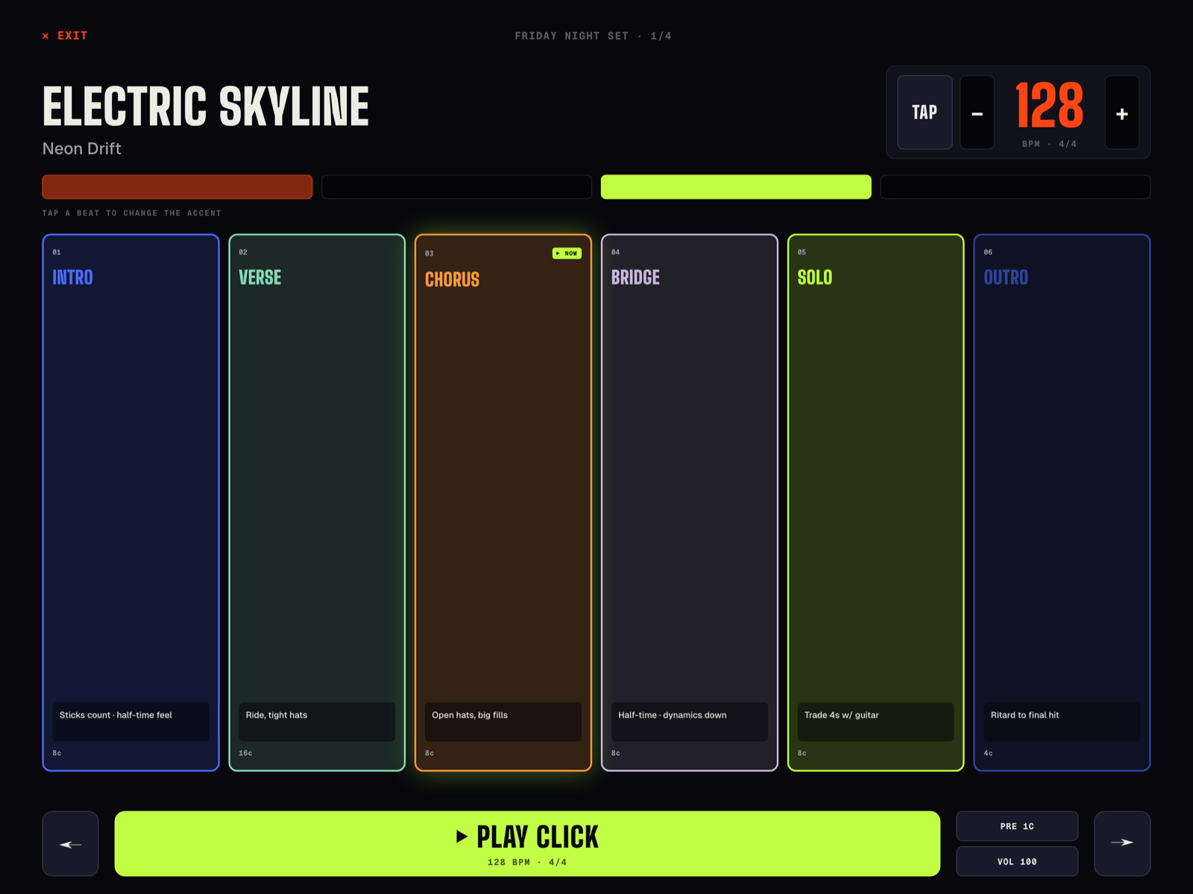Click 'Friday Night Set · 1/4' header
The image size is (1193, 894).
[593, 36]
